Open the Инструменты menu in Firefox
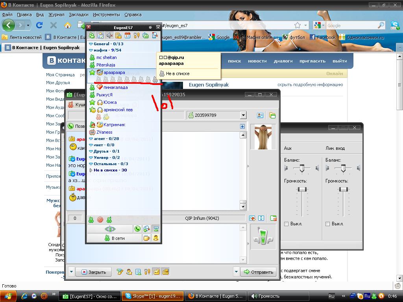 pos(106,15)
